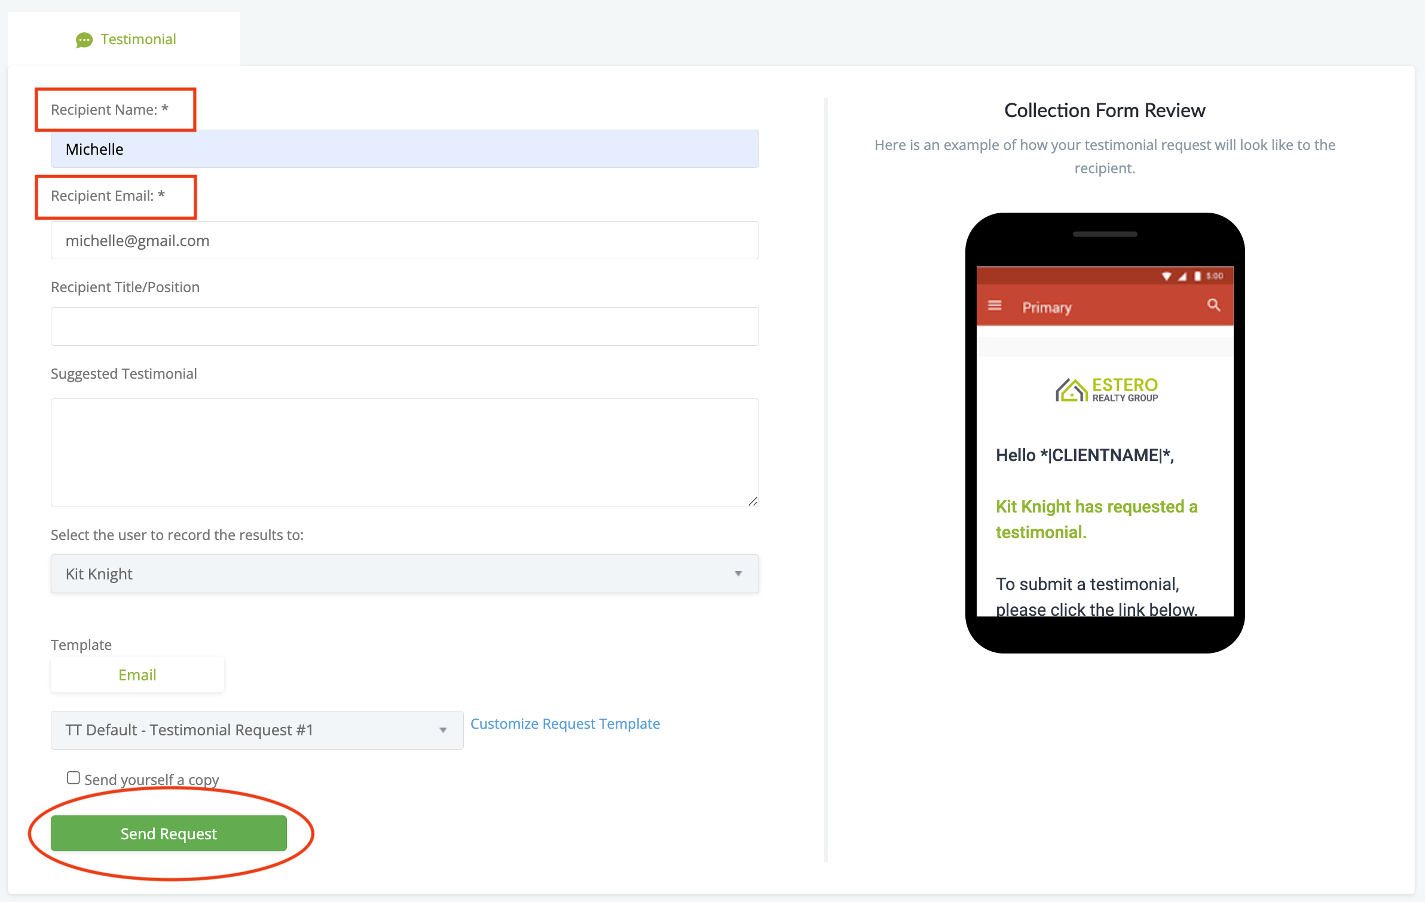Image resolution: width=1425 pixels, height=902 pixels.
Task: Open the Kit Knight user dropdown
Action: tap(404, 573)
